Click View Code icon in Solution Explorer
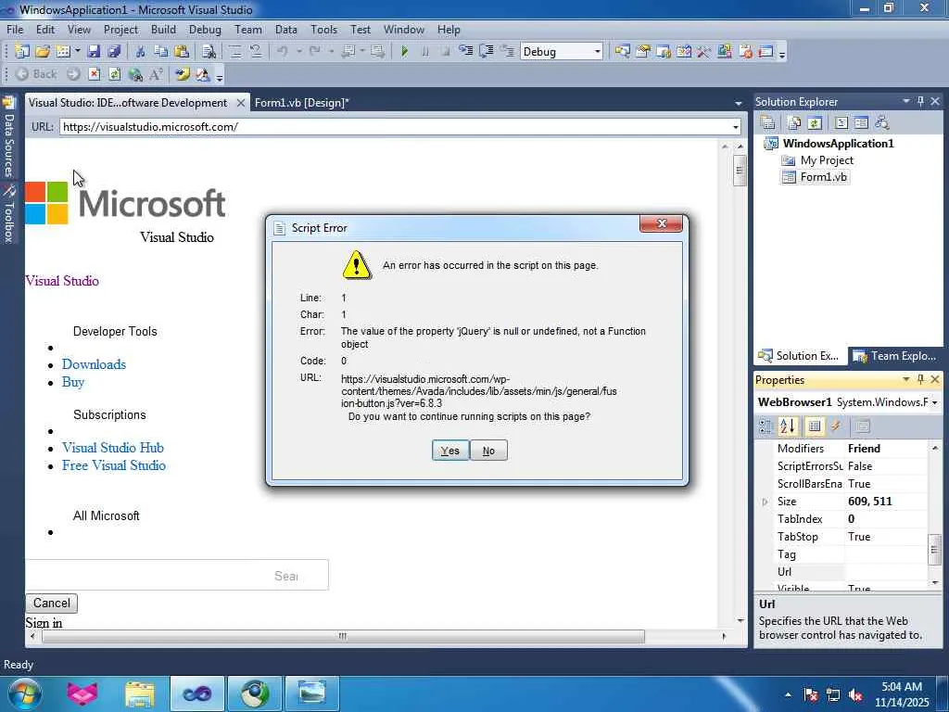 tap(841, 123)
